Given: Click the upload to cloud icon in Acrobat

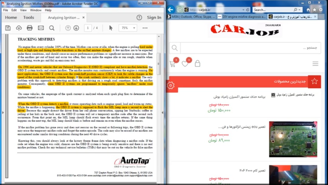Looking at the screenshot, I should tap(19, 28).
